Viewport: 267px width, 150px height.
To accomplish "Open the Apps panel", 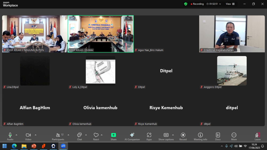I will tap(149, 137).
